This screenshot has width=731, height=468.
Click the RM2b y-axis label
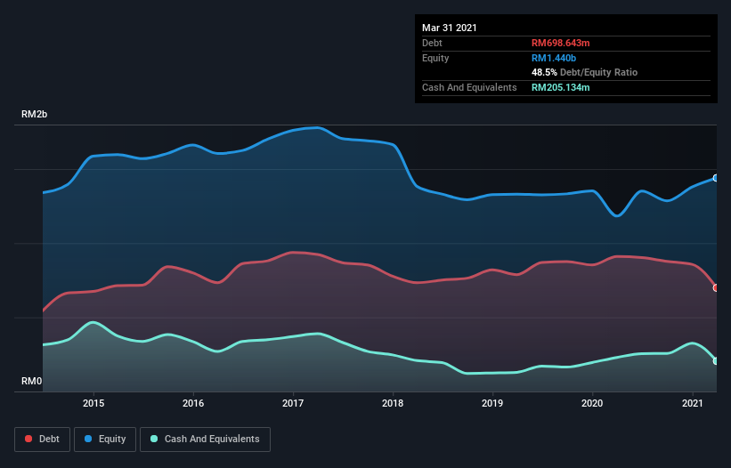[35, 115]
